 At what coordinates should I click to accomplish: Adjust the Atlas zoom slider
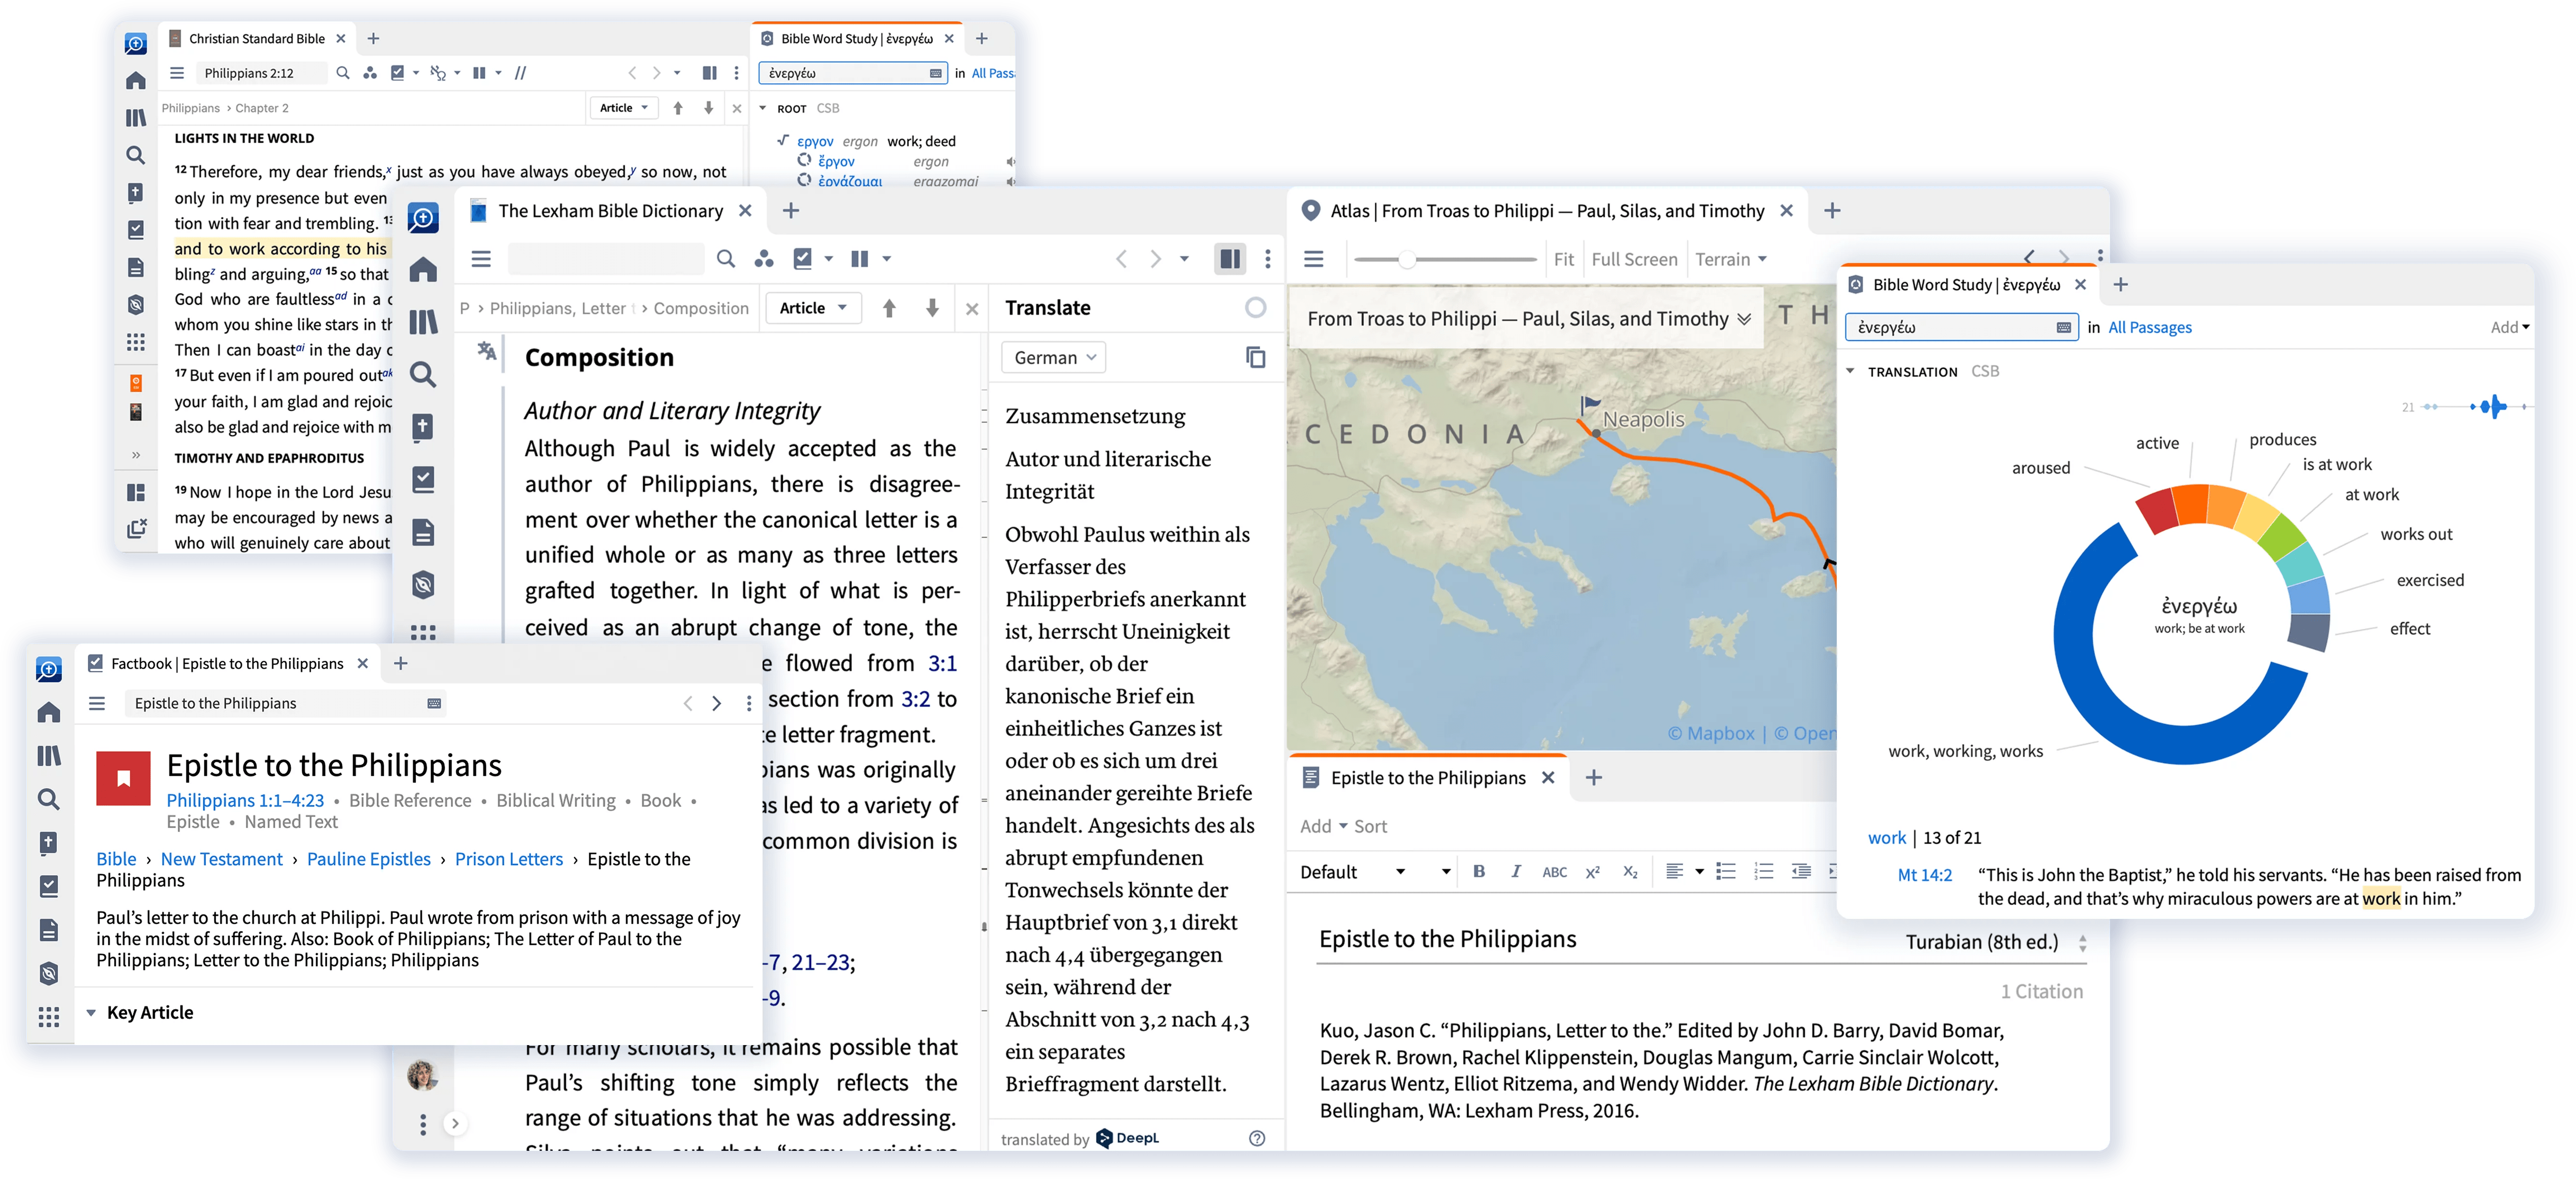(x=1406, y=260)
